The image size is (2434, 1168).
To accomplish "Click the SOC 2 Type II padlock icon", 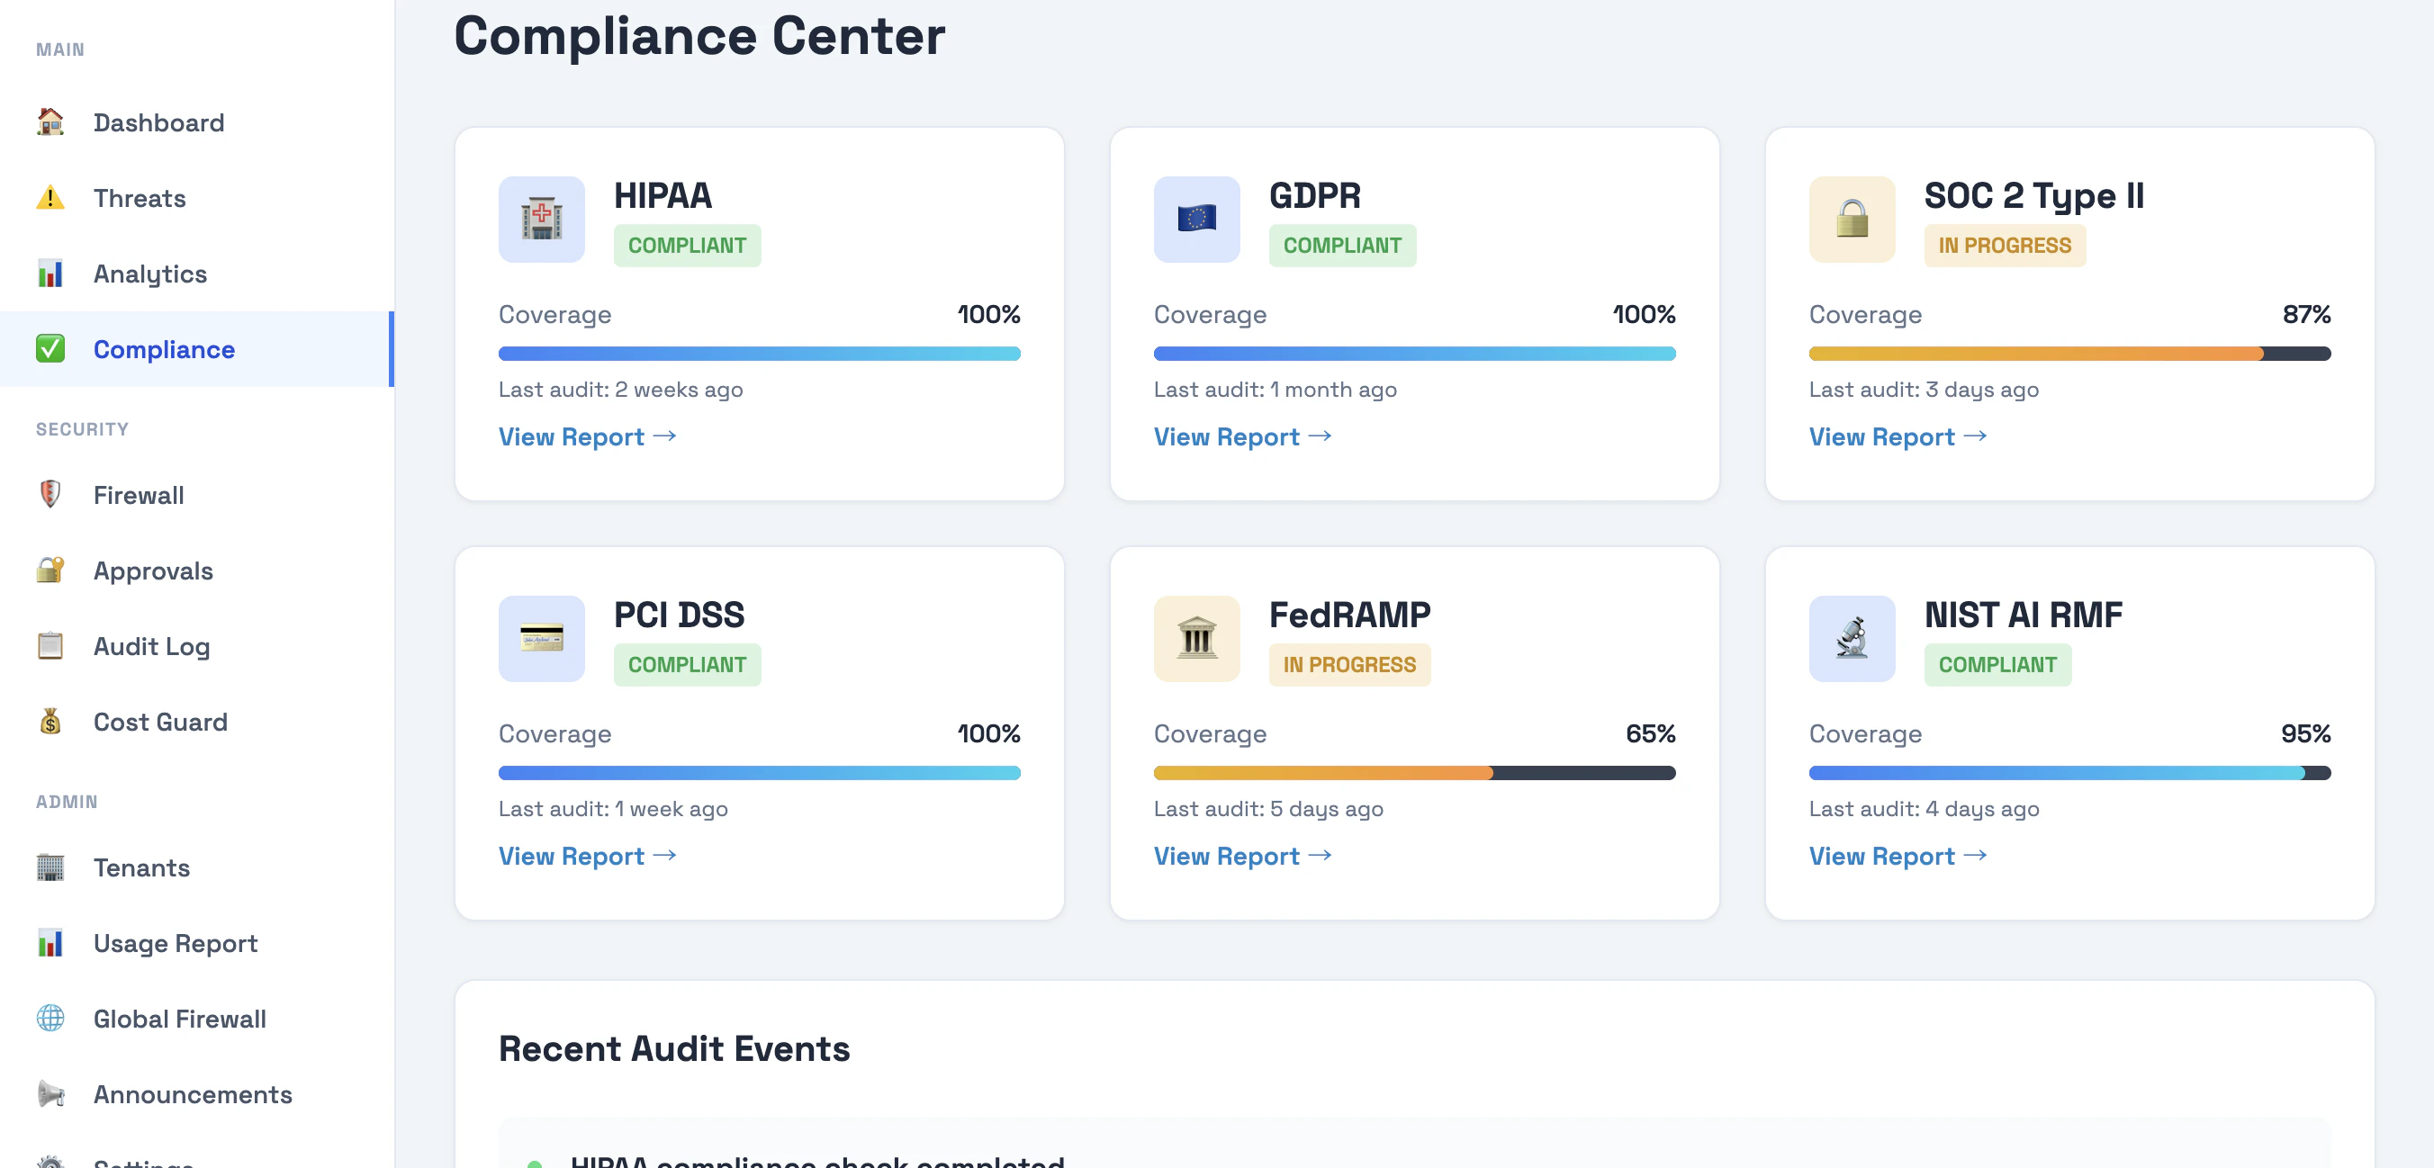I will point(1851,219).
